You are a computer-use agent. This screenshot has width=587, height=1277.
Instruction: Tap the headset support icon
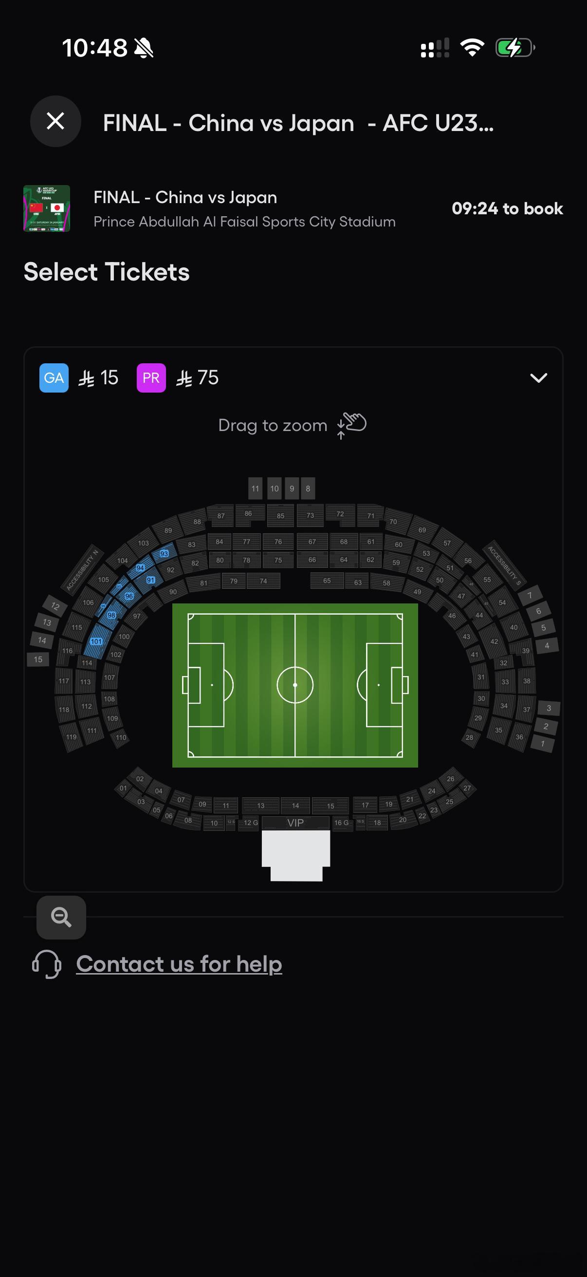[x=47, y=964]
